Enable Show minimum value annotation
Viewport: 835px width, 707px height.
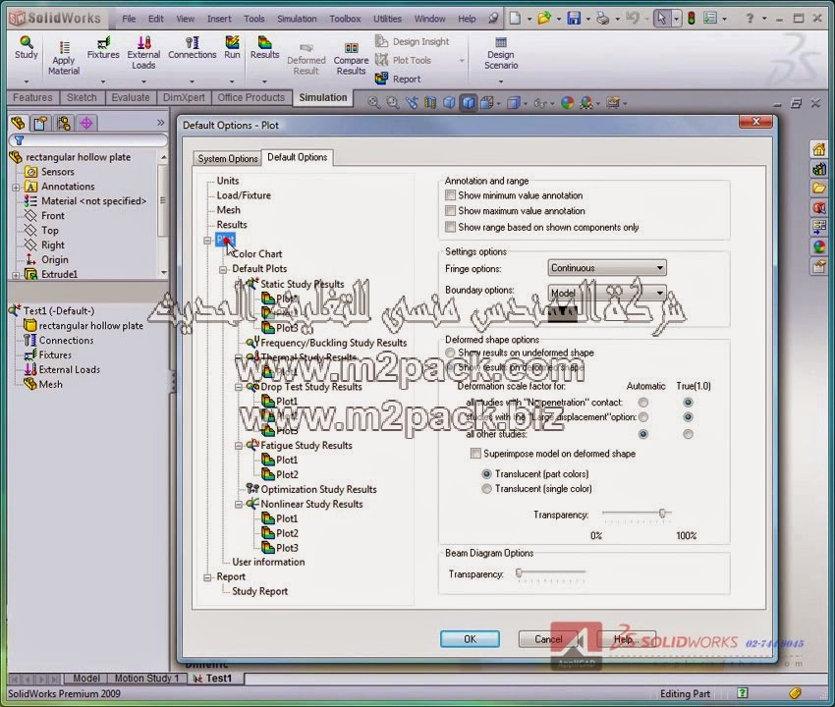coord(451,195)
